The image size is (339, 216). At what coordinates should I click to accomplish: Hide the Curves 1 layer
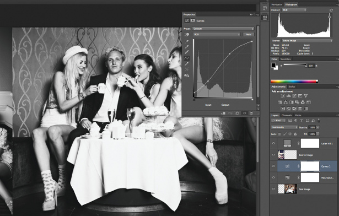(x=273, y=166)
